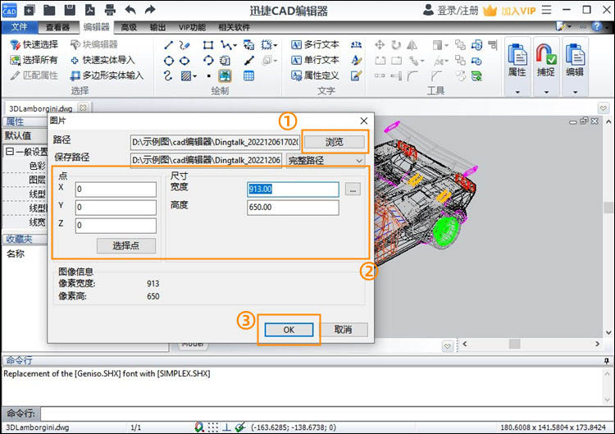Click the Attribute definition 属性定义 tool

pyautogui.click(x=315, y=75)
